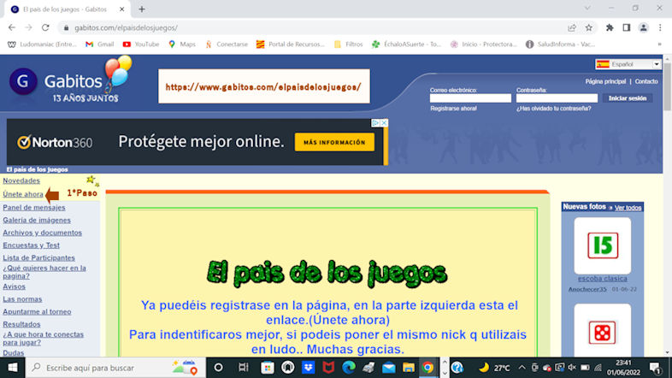Open a new browser tab
This screenshot has height=378, width=672.
pyautogui.click(x=142, y=9)
